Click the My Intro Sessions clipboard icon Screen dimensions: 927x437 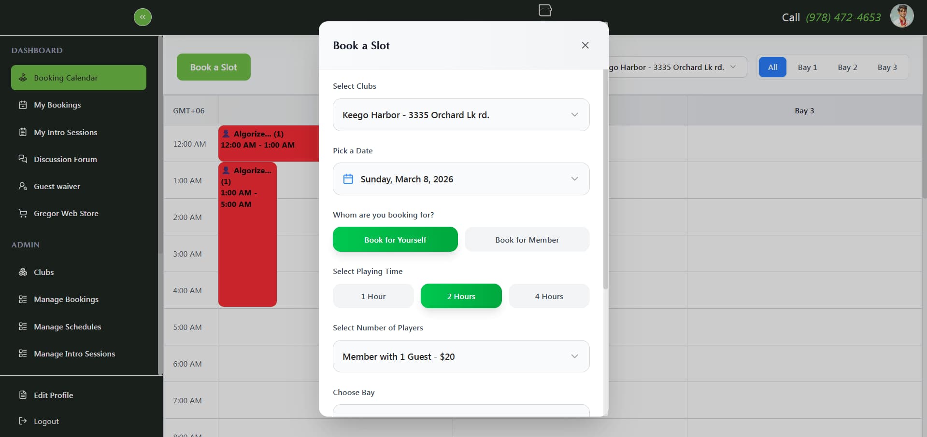(23, 132)
